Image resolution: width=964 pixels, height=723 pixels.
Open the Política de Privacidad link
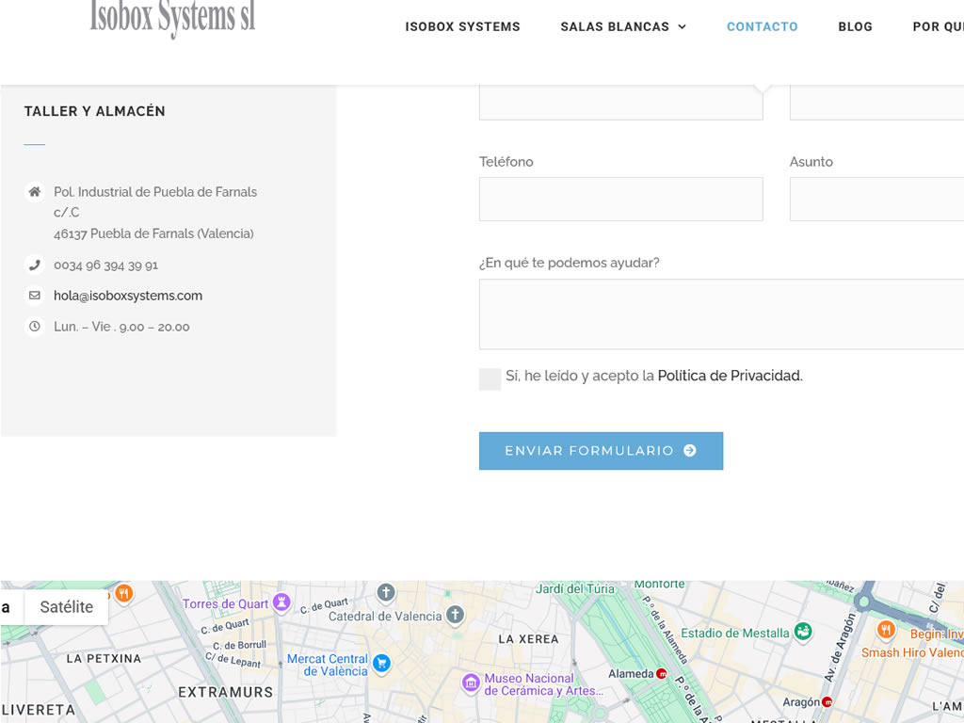(x=730, y=376)
